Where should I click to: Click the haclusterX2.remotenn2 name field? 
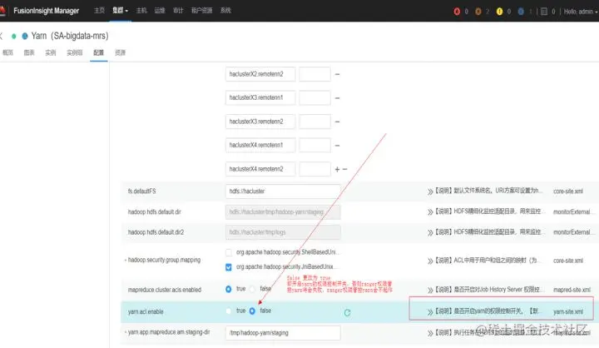point(260,74)
